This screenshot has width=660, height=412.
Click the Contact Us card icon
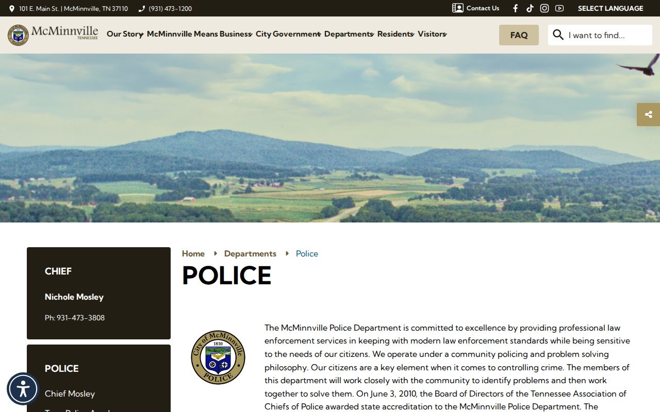457,8
